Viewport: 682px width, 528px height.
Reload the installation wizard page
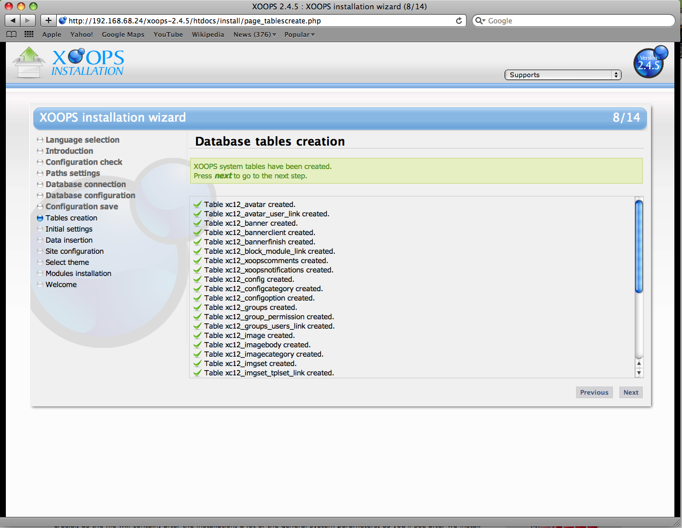[458, 20]
